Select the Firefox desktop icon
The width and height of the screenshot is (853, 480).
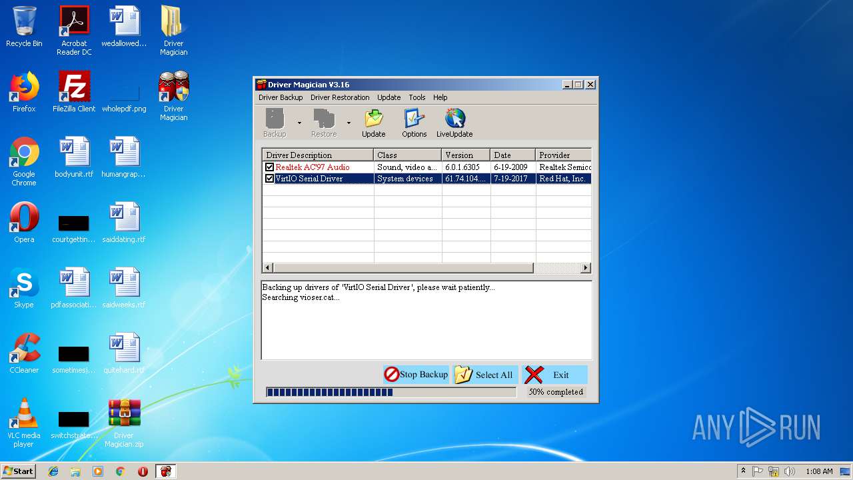point(24,92)
